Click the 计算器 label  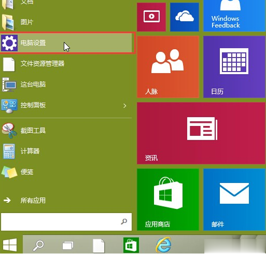tap(30, 151)
